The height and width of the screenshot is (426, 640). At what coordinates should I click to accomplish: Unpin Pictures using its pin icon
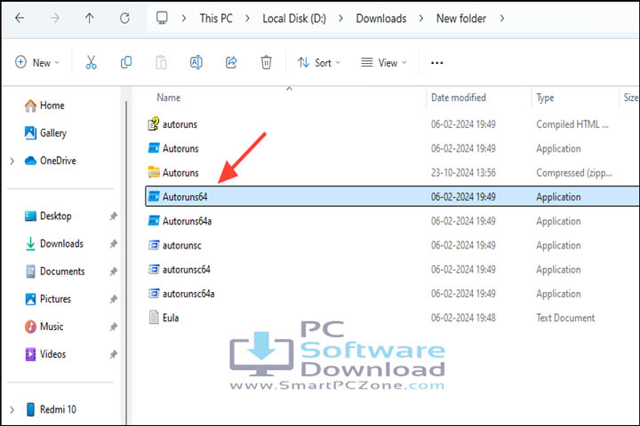pyautogui.click(x=114, y=299)
